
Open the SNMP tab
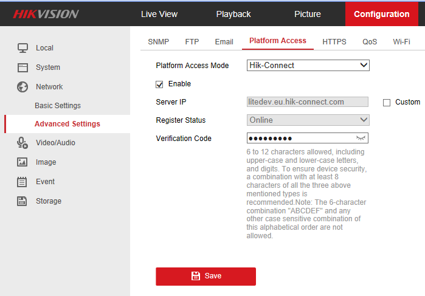pyautogui.click(x=158, y=42)
